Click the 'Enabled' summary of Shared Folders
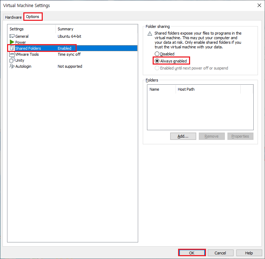Screen dimensions: 265x259 64,48
